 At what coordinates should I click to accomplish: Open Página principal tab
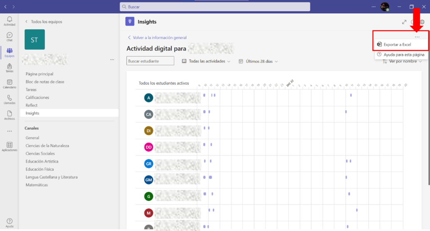(x=40, y=74)
